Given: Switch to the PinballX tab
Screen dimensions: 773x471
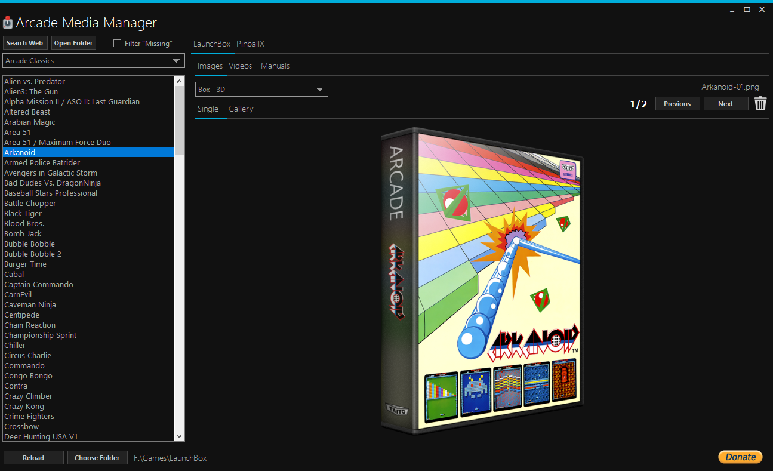Looking at the screenshot, I should pyautogui.click(x=250, y=44).
